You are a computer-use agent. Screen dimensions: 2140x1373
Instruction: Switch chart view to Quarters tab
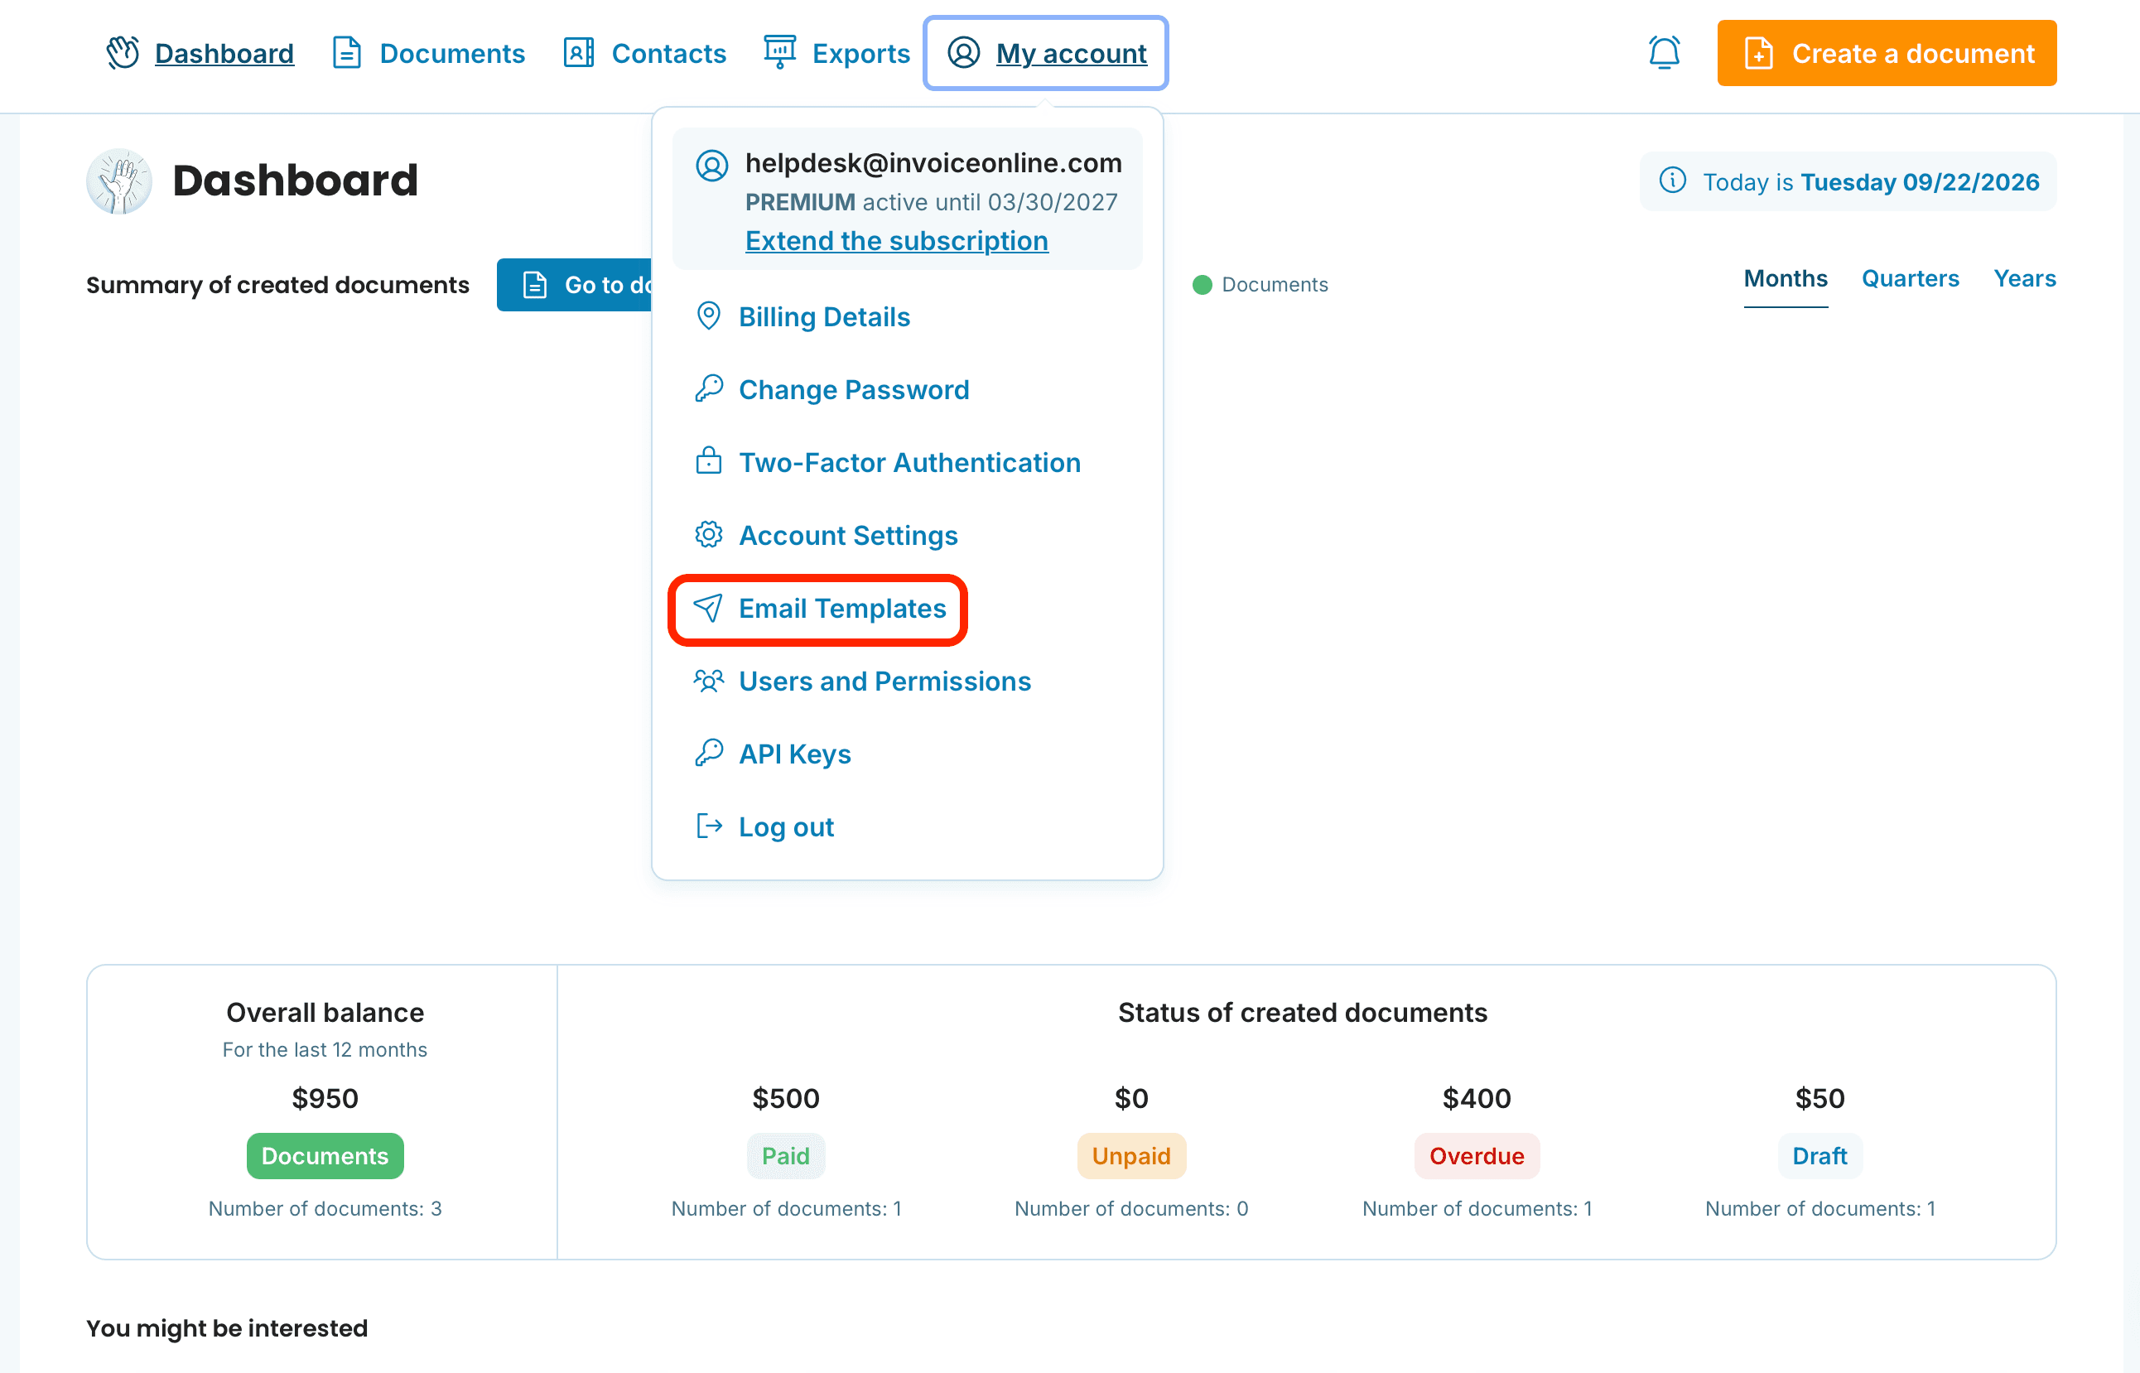click(x=1910, y=279)
